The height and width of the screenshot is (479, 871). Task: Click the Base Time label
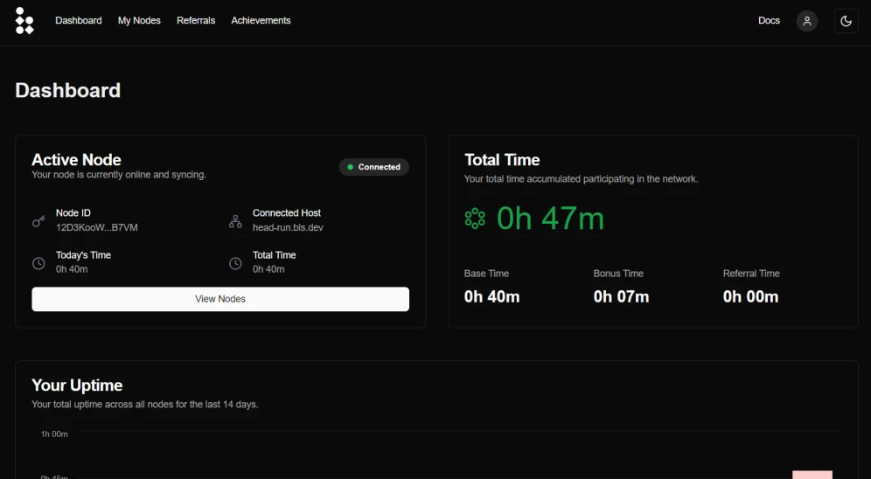pyautogui.click(x=486, y=274)
